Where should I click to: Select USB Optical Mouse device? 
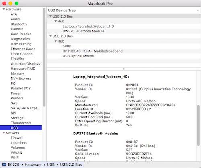tap(78, 56)
